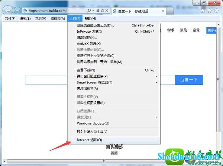Choose 重新打开上次浏览会话(S)

114,56
